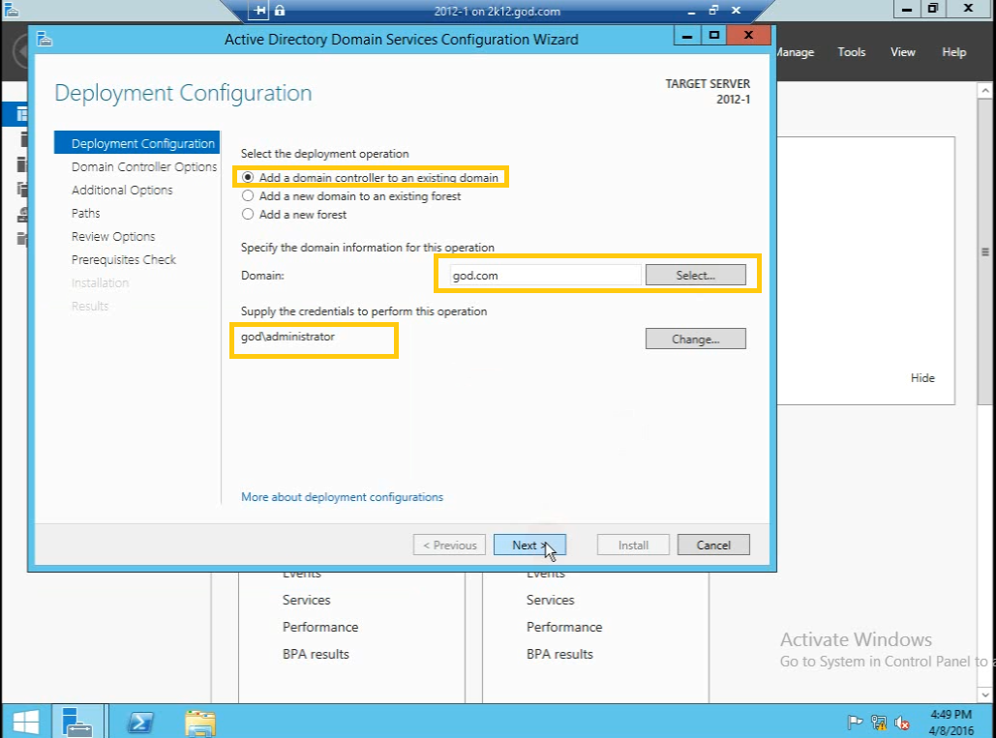Image resolution: width=996 pixels, height=738 pixels.
Task: Choose the 'Add a new forest' option
Action: click(x=294, y=215)
